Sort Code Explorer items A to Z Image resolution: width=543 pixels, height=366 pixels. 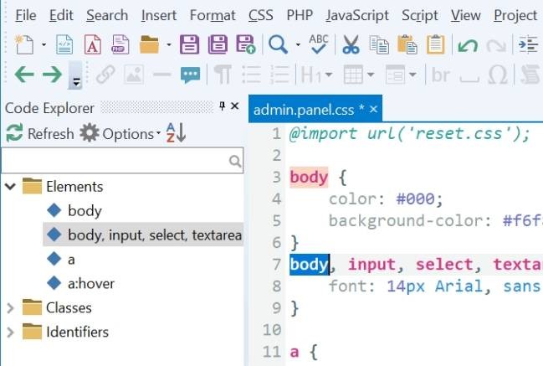coord(176,133)
